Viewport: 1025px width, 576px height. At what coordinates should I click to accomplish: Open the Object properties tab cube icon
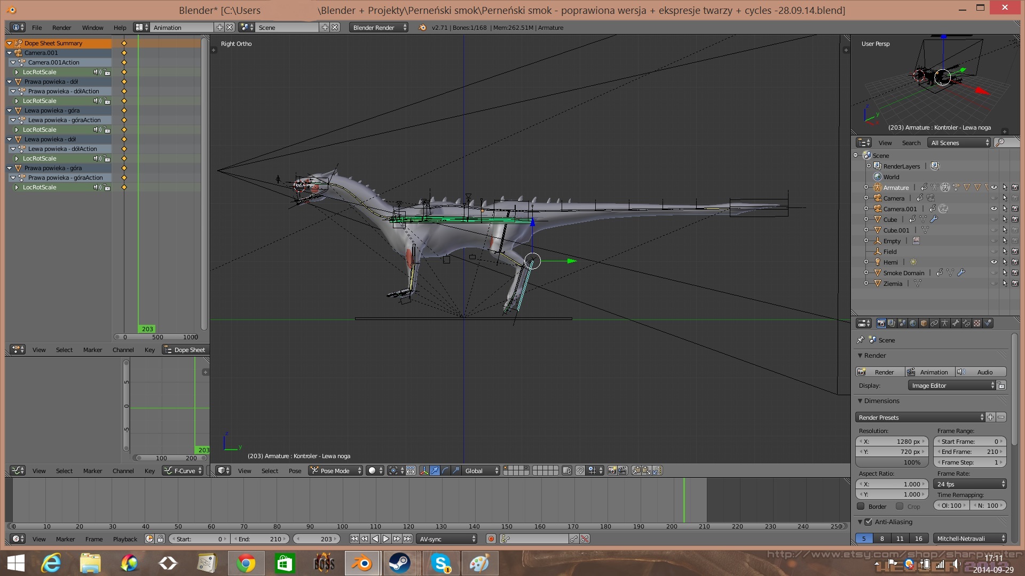924,323
